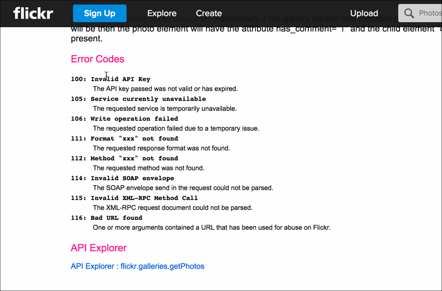Viewport: 442px width, 291px height.
Task: Click the API Explorer heading
Action: 98,248
